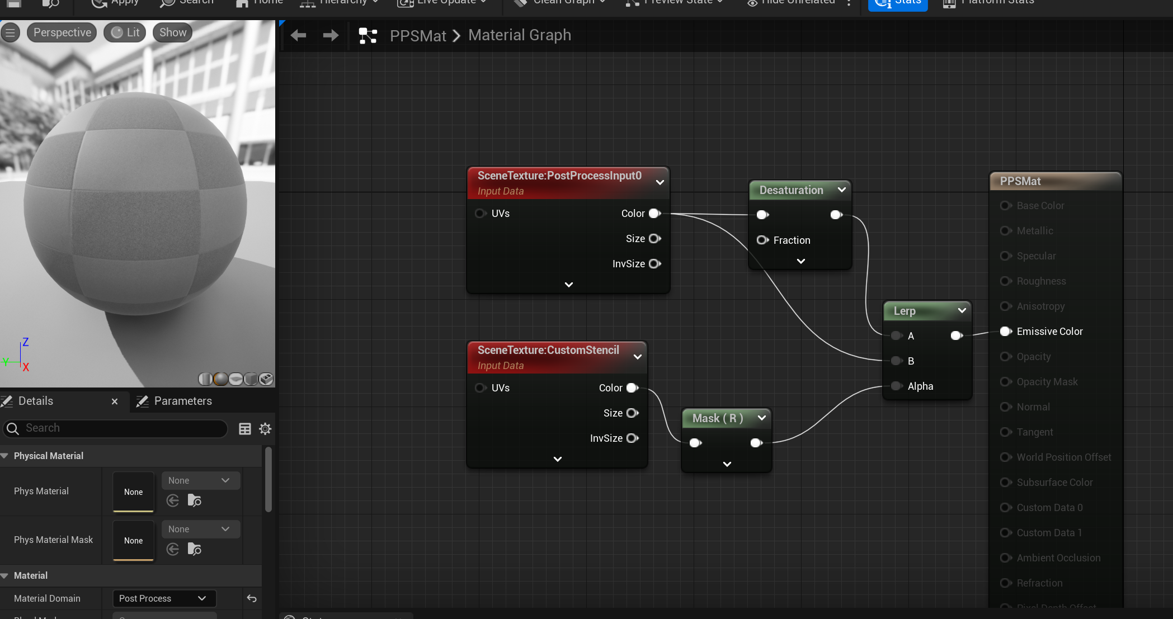Set preview mesh to sphere primitive

(x=221, y=379)
